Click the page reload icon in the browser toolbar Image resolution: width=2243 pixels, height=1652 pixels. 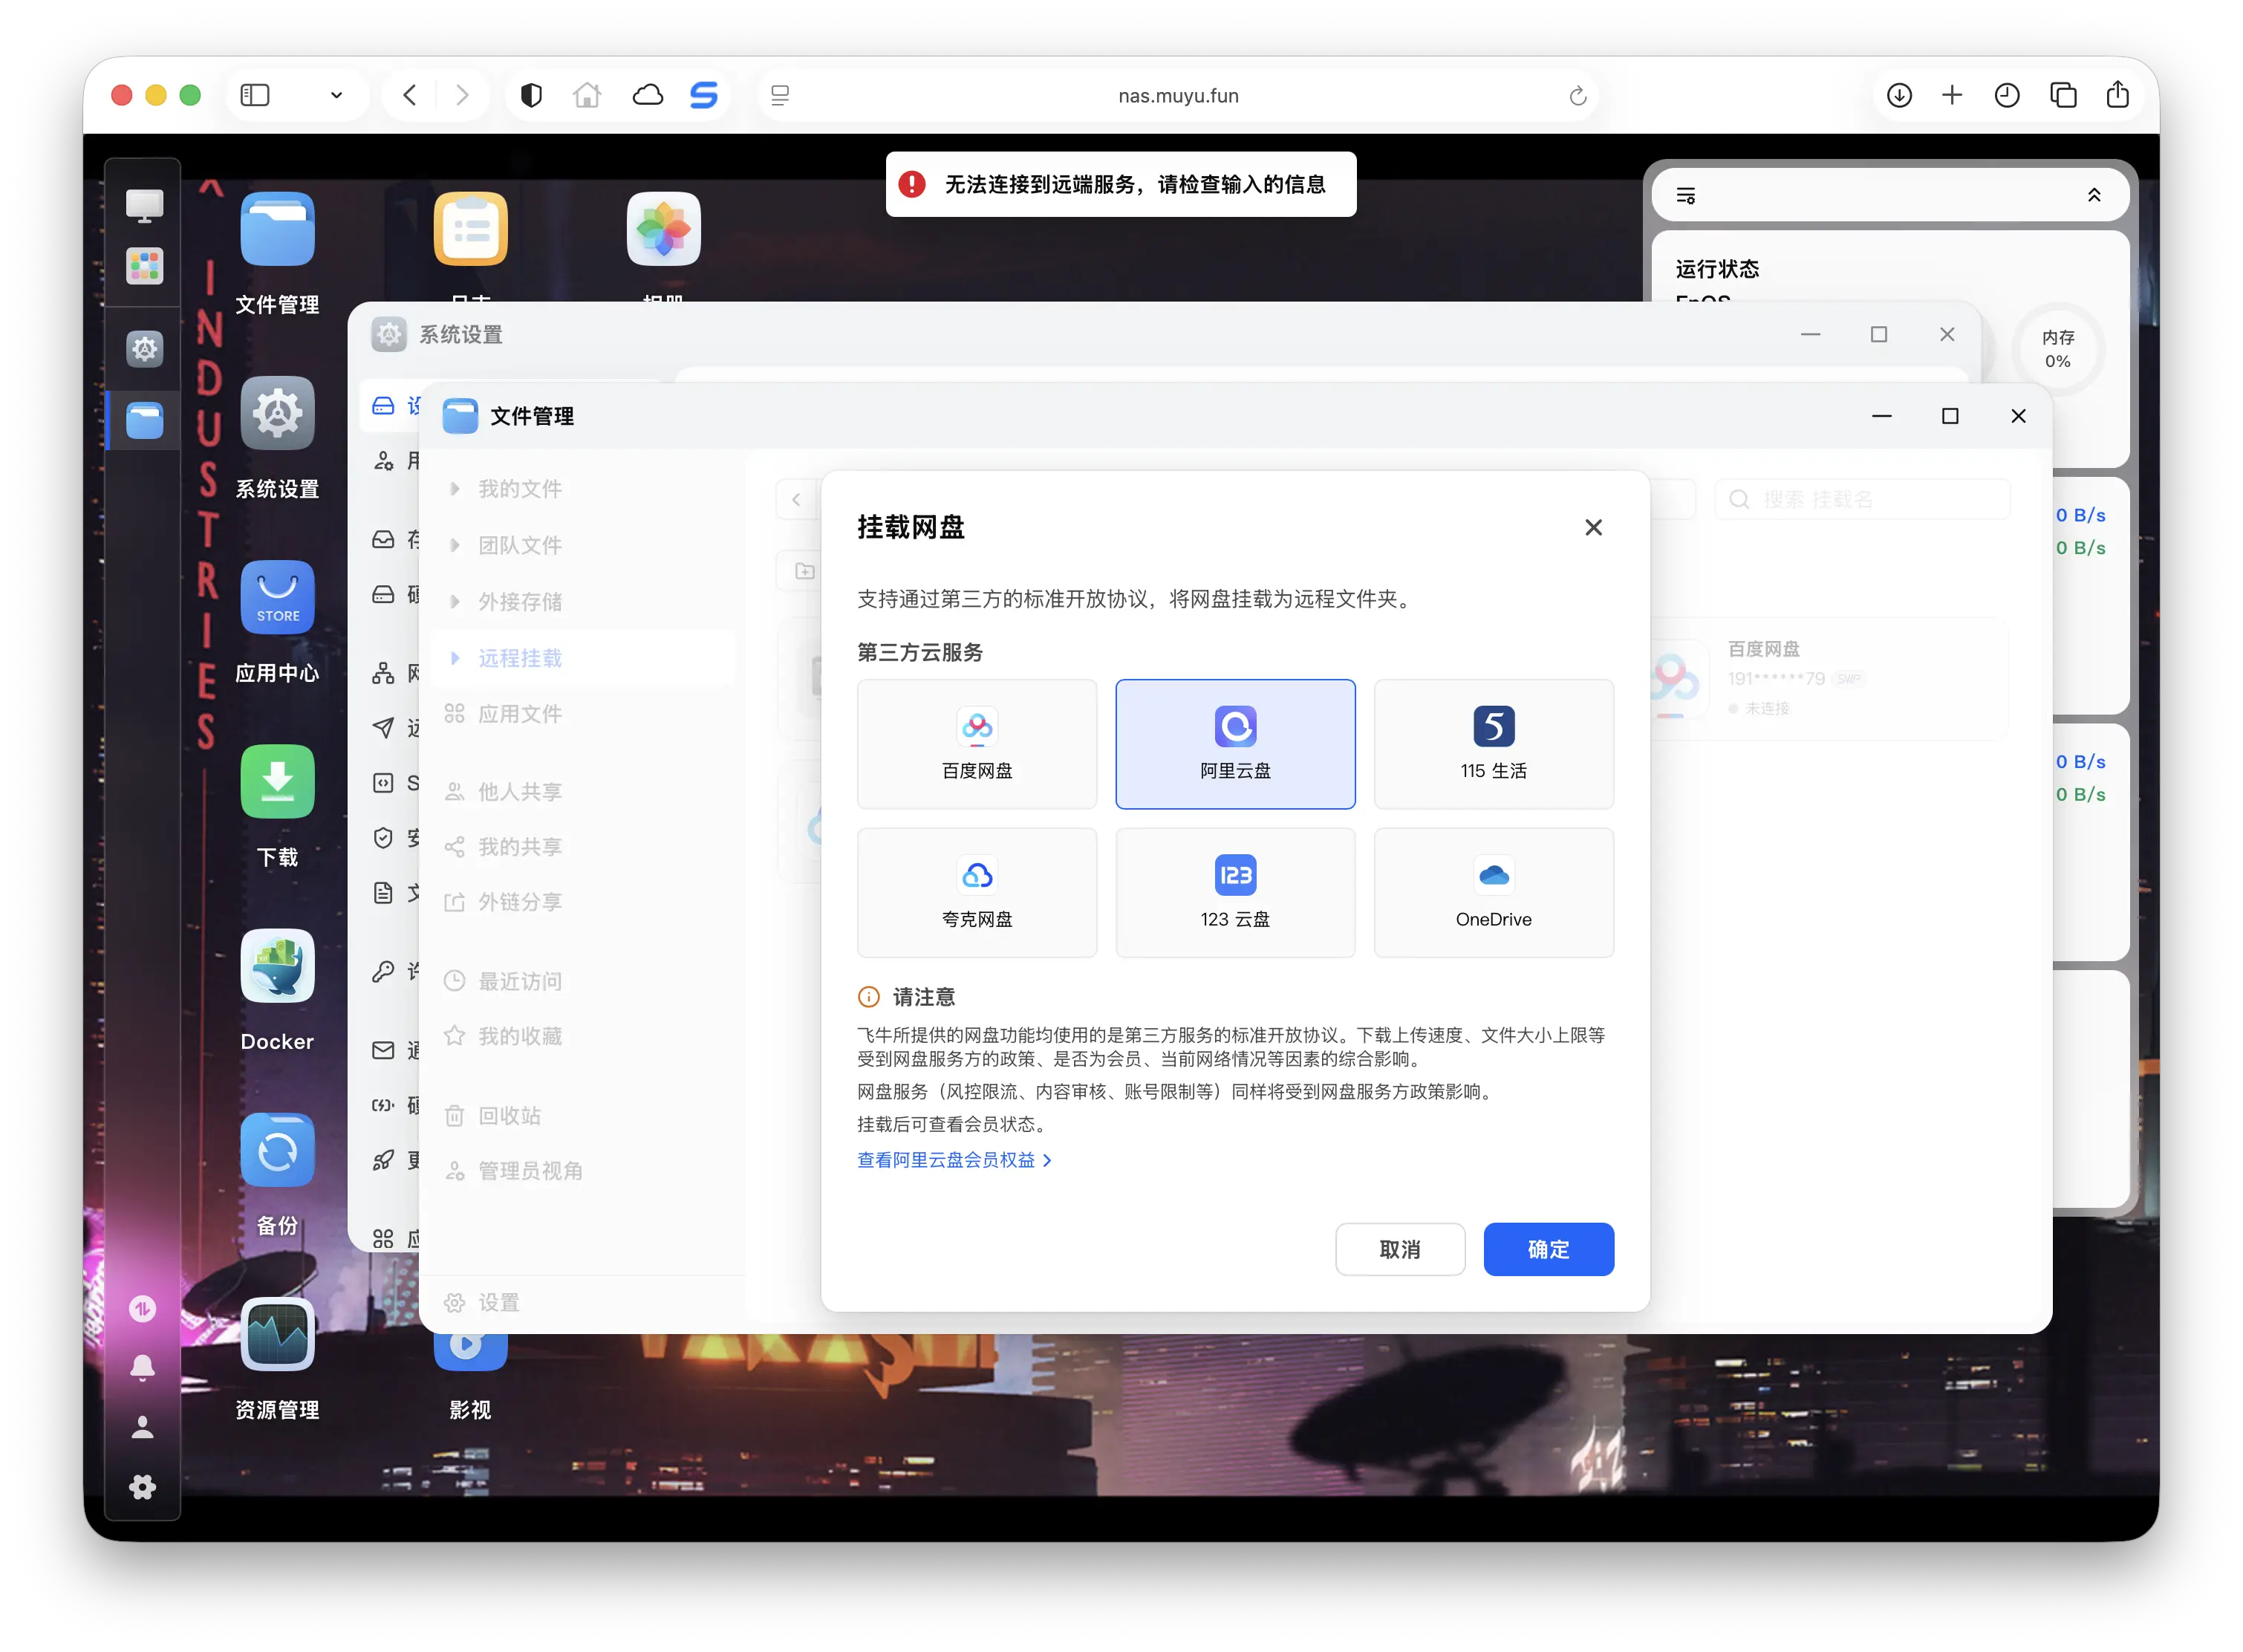point(1578,95)
